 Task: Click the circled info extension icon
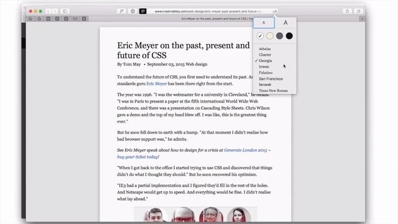132,11
